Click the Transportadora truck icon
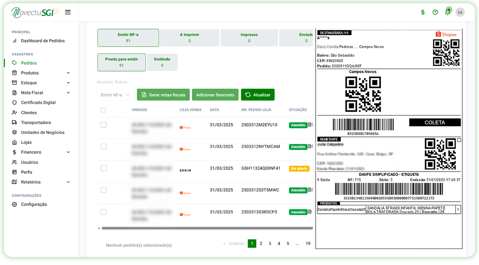This screenshot has height=265, width=479. point(14,123)
